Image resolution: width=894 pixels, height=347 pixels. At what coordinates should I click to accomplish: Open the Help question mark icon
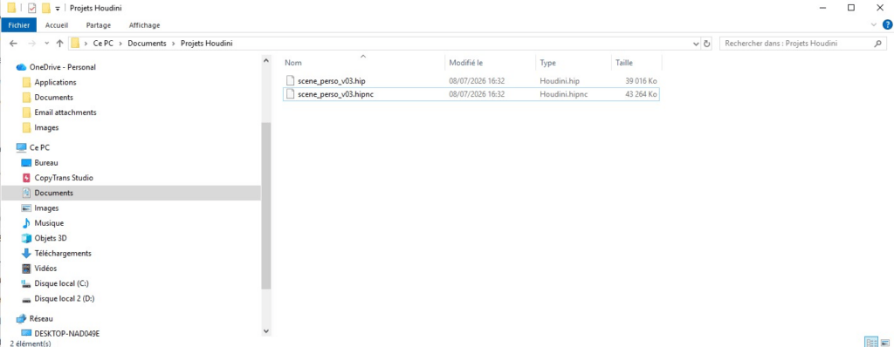[x=887, y=24]
